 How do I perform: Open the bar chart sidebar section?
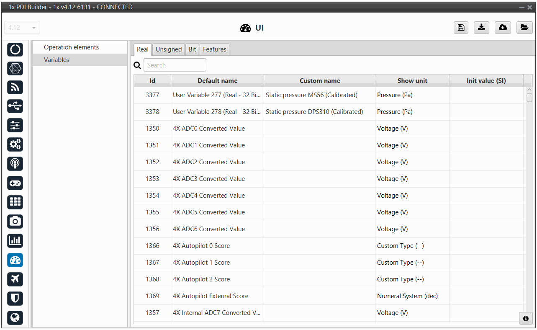tap(15, 240)
